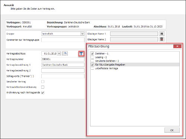Open the Vertragsabschluss date picker arrow
This screenshot has width=186, height=139.
tap(59, 53)
